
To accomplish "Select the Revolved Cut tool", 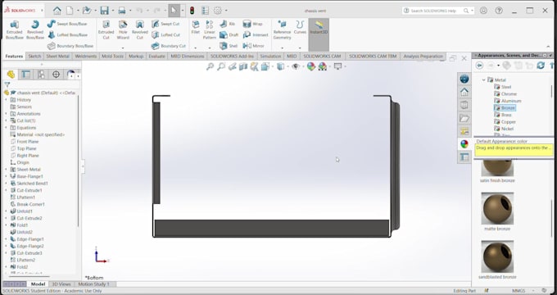I will pos(140,29).
